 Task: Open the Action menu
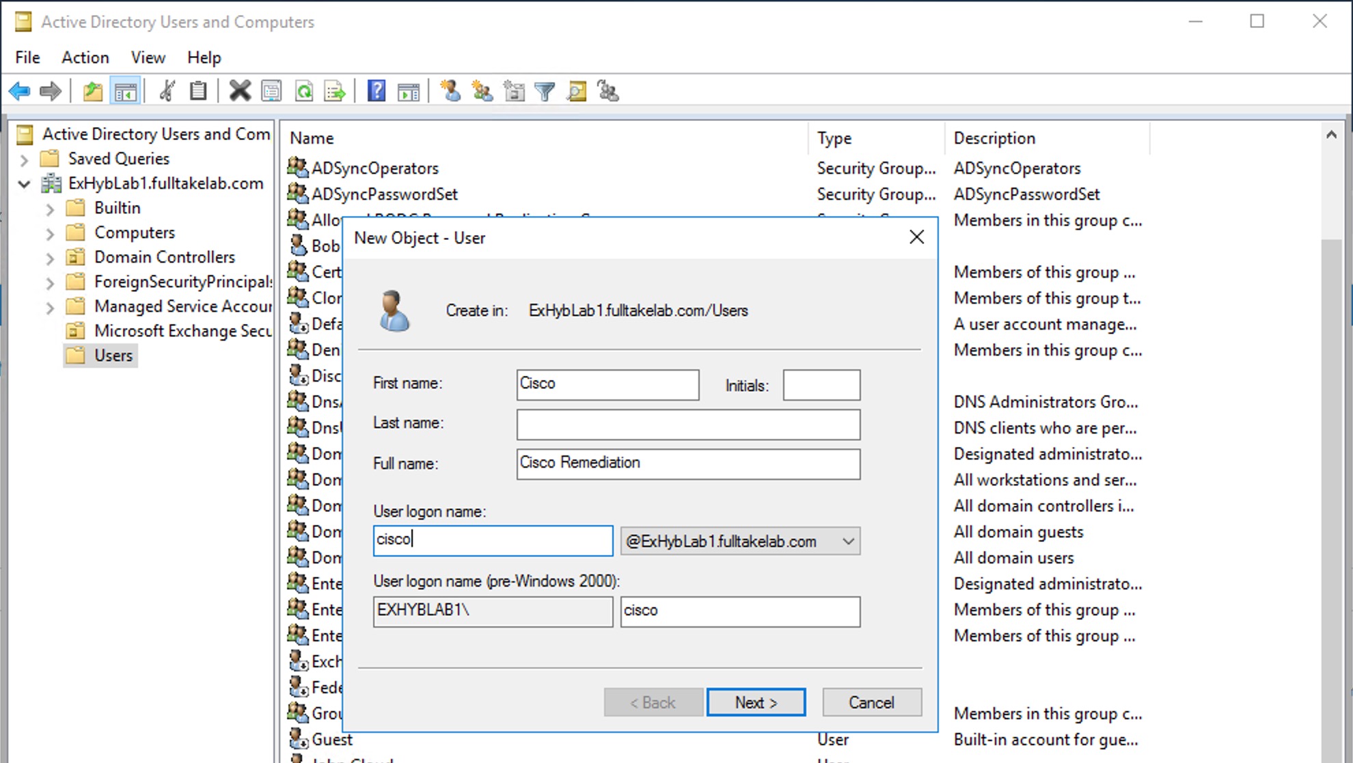coord(85,57)
